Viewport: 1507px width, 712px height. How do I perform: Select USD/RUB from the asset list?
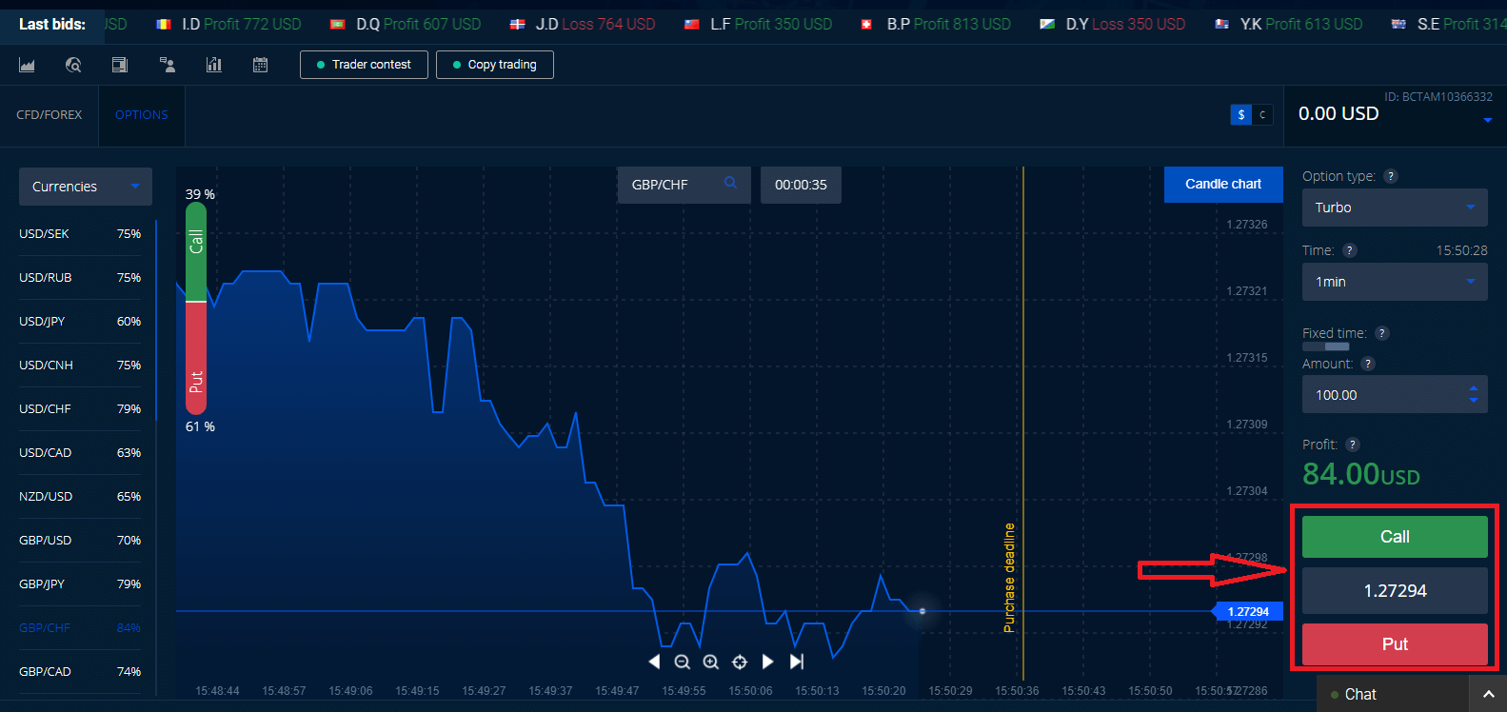tap(80, 277)
